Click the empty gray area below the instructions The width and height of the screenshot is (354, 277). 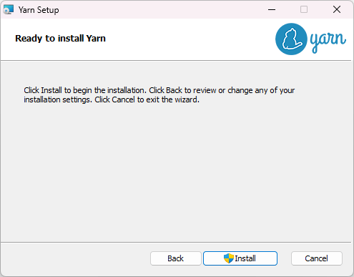(x=177, y=172)
